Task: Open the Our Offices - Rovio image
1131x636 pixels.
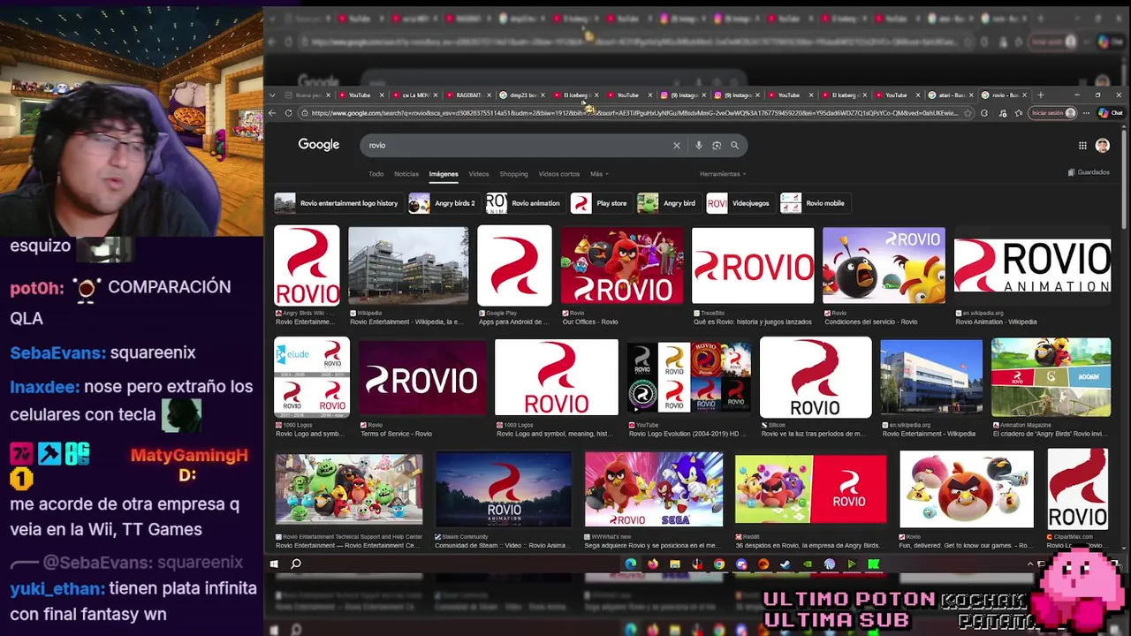Action: pos(622,266)
